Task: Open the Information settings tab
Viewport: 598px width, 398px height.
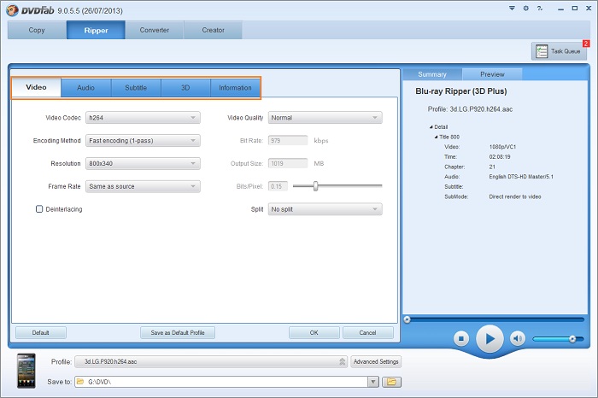Action: pyautogui.click(x=235, y=88)
